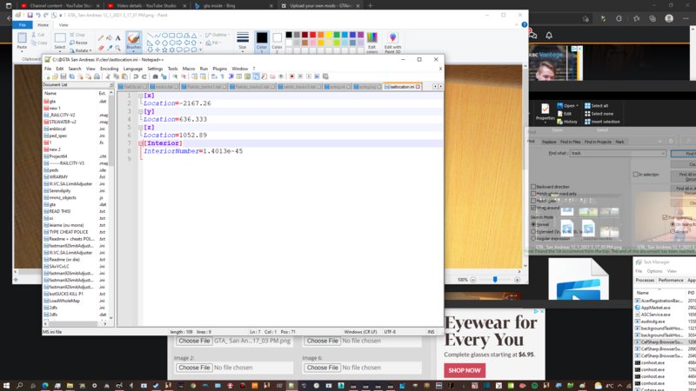
Task: Click Invert selection in File Explorer ribbon
Action: click(602, 122)
